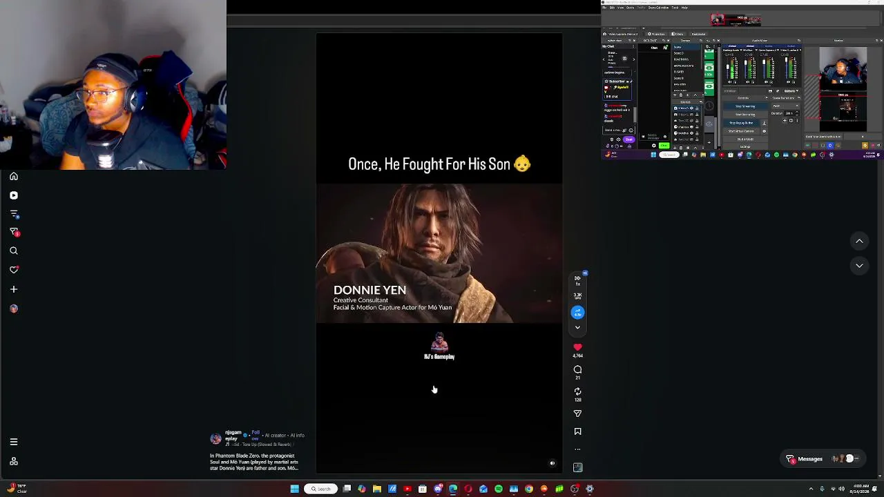884x497 pixels.
Task: Open the video feed icon in sidebar
Action: pyautogui.click(x=13, y=195)
